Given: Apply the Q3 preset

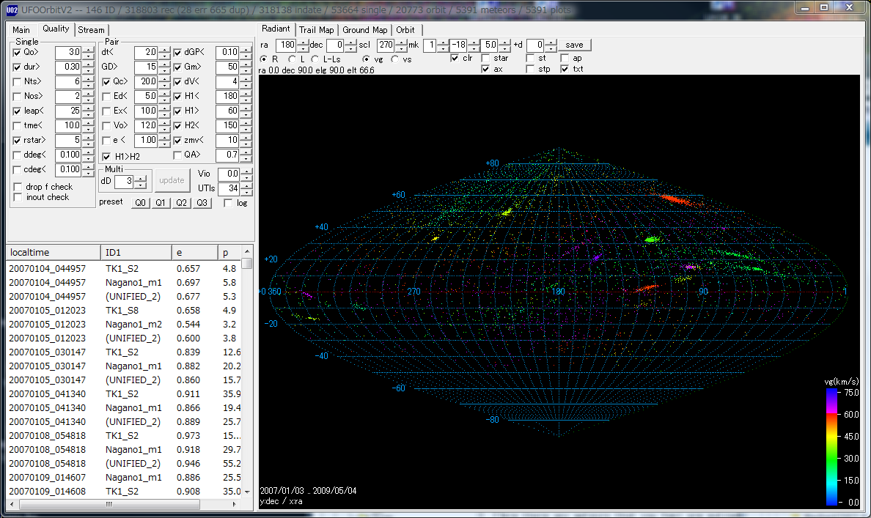Looking at the screenshot, I should coord(202,203).
